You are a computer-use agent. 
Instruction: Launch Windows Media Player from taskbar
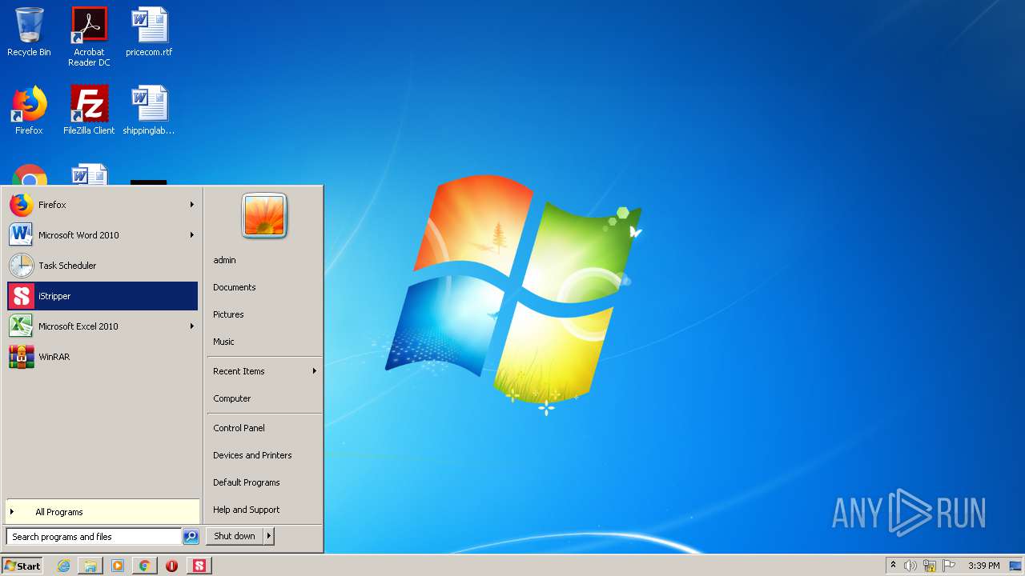(x=118, y=566)
